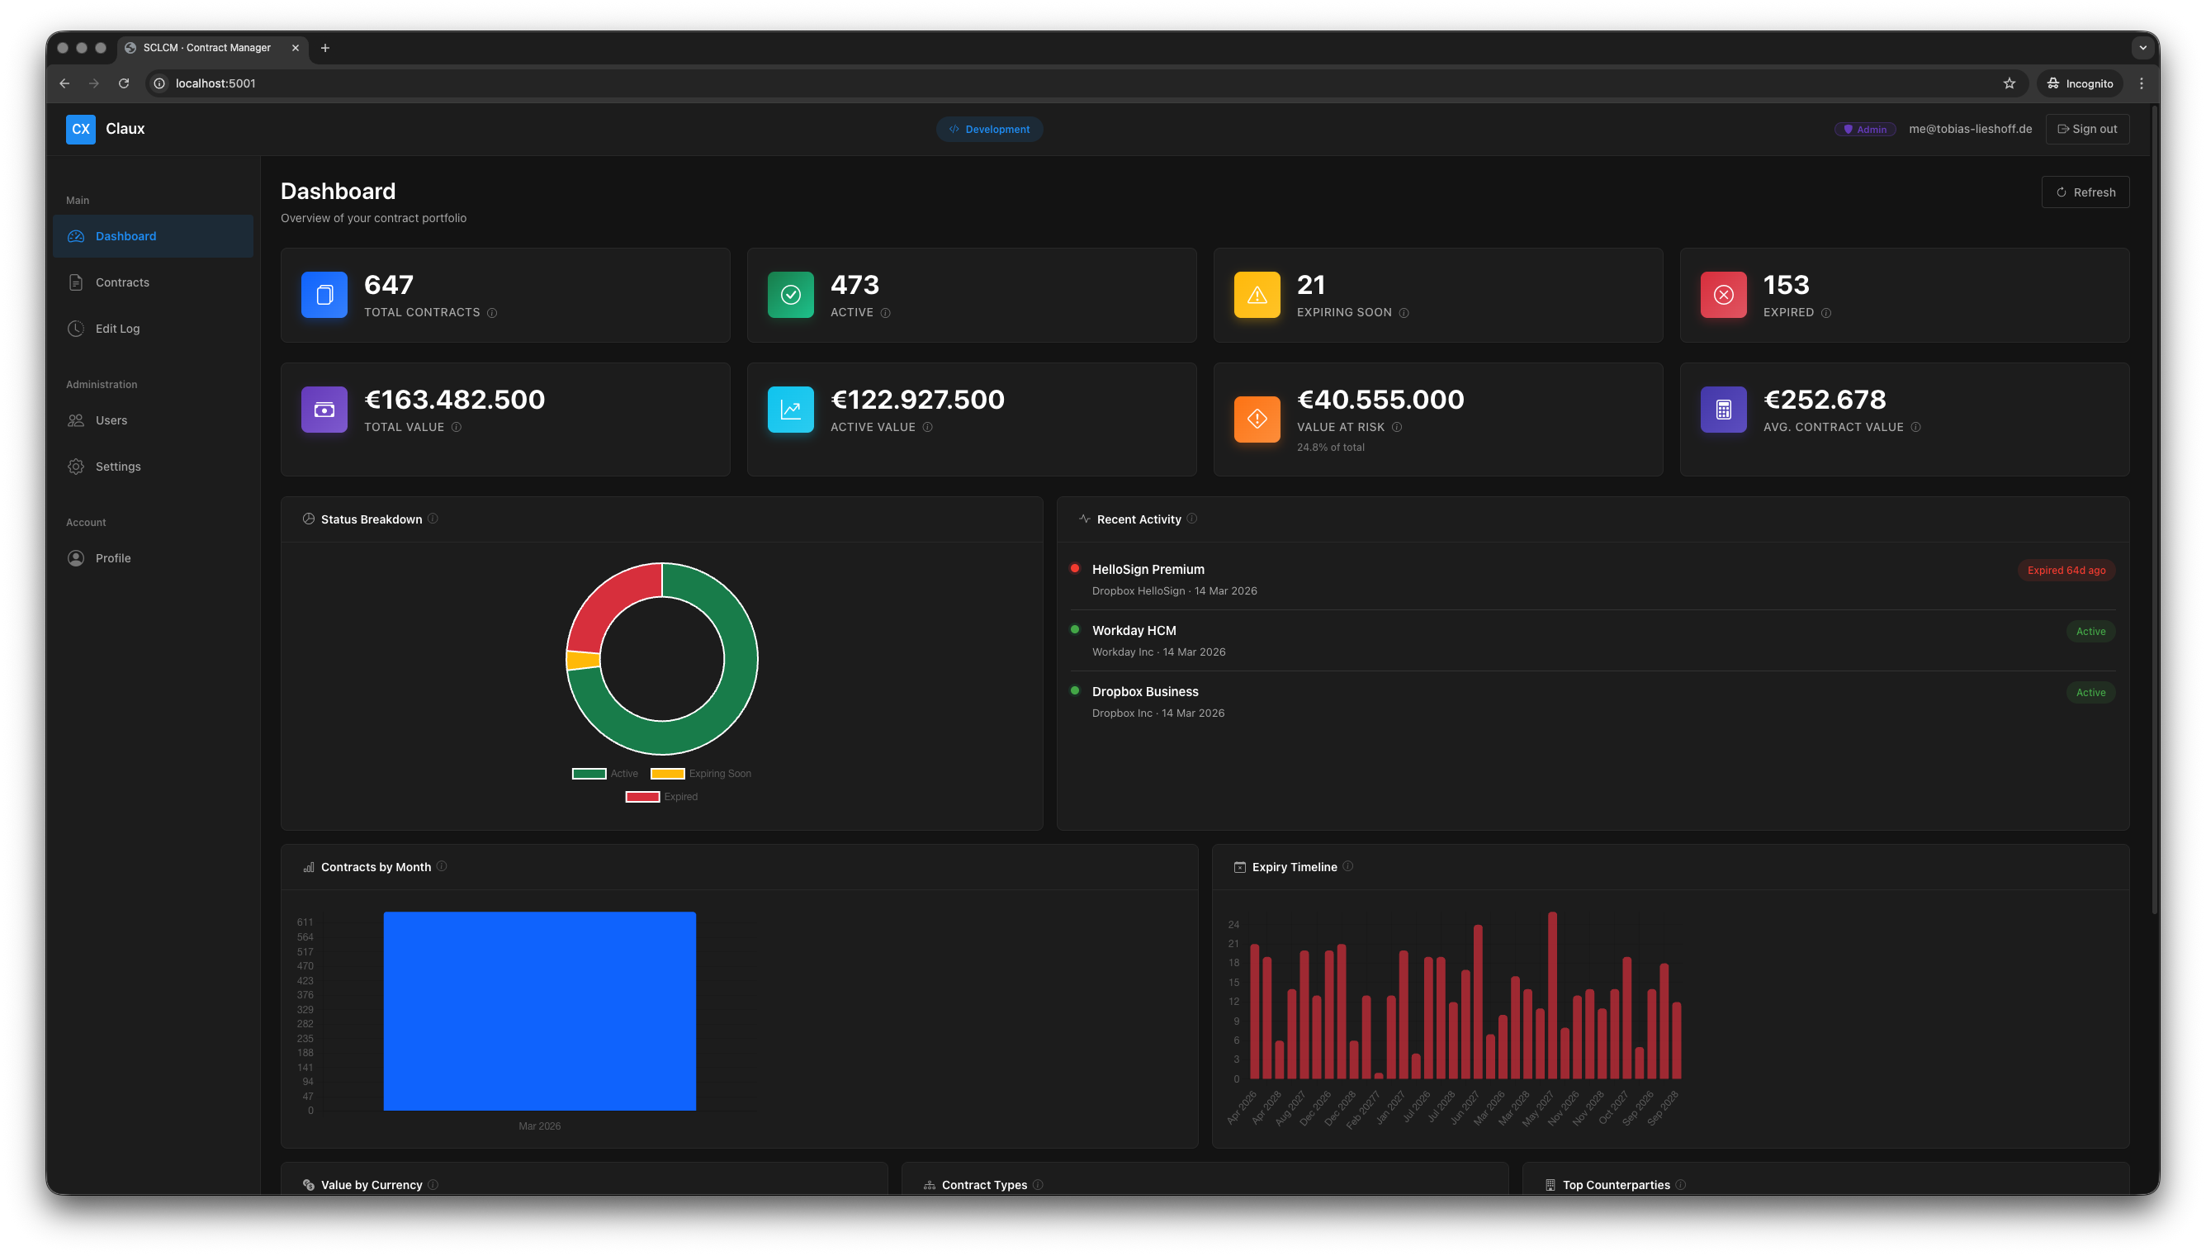This screenshot has width=2206, height=1256.
Task: Click the green Active color swatch
Action: coord(589,773)
